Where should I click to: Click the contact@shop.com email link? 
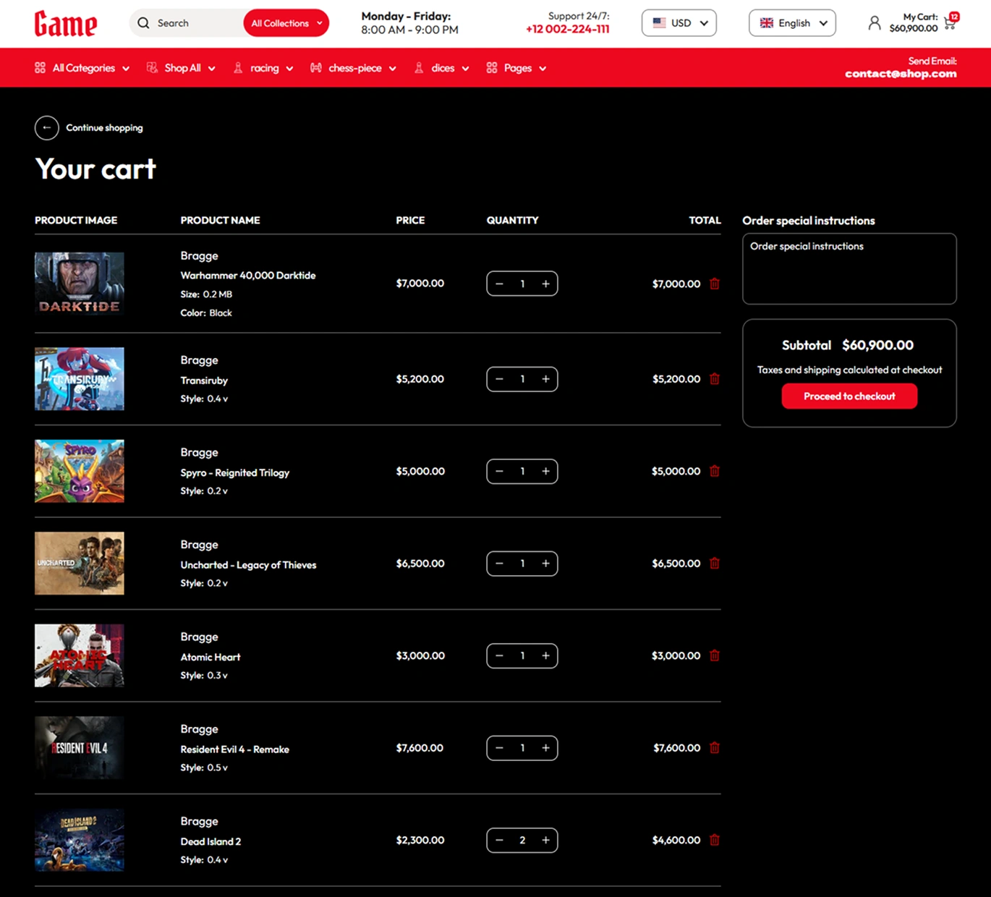pyautogui.click(x=901, y=74)
